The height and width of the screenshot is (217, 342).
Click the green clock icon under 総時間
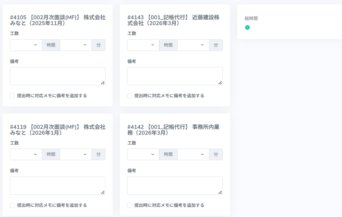(247, 27)
